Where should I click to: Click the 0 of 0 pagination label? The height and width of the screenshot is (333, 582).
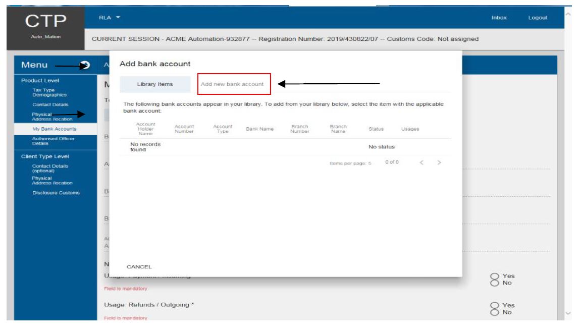[x=392, y=162]
